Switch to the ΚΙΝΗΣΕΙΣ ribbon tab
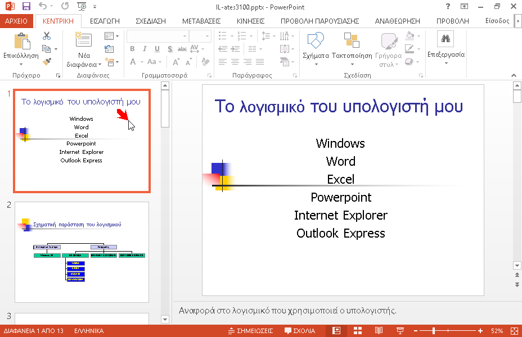522x337 pixels. click(251, 21)
